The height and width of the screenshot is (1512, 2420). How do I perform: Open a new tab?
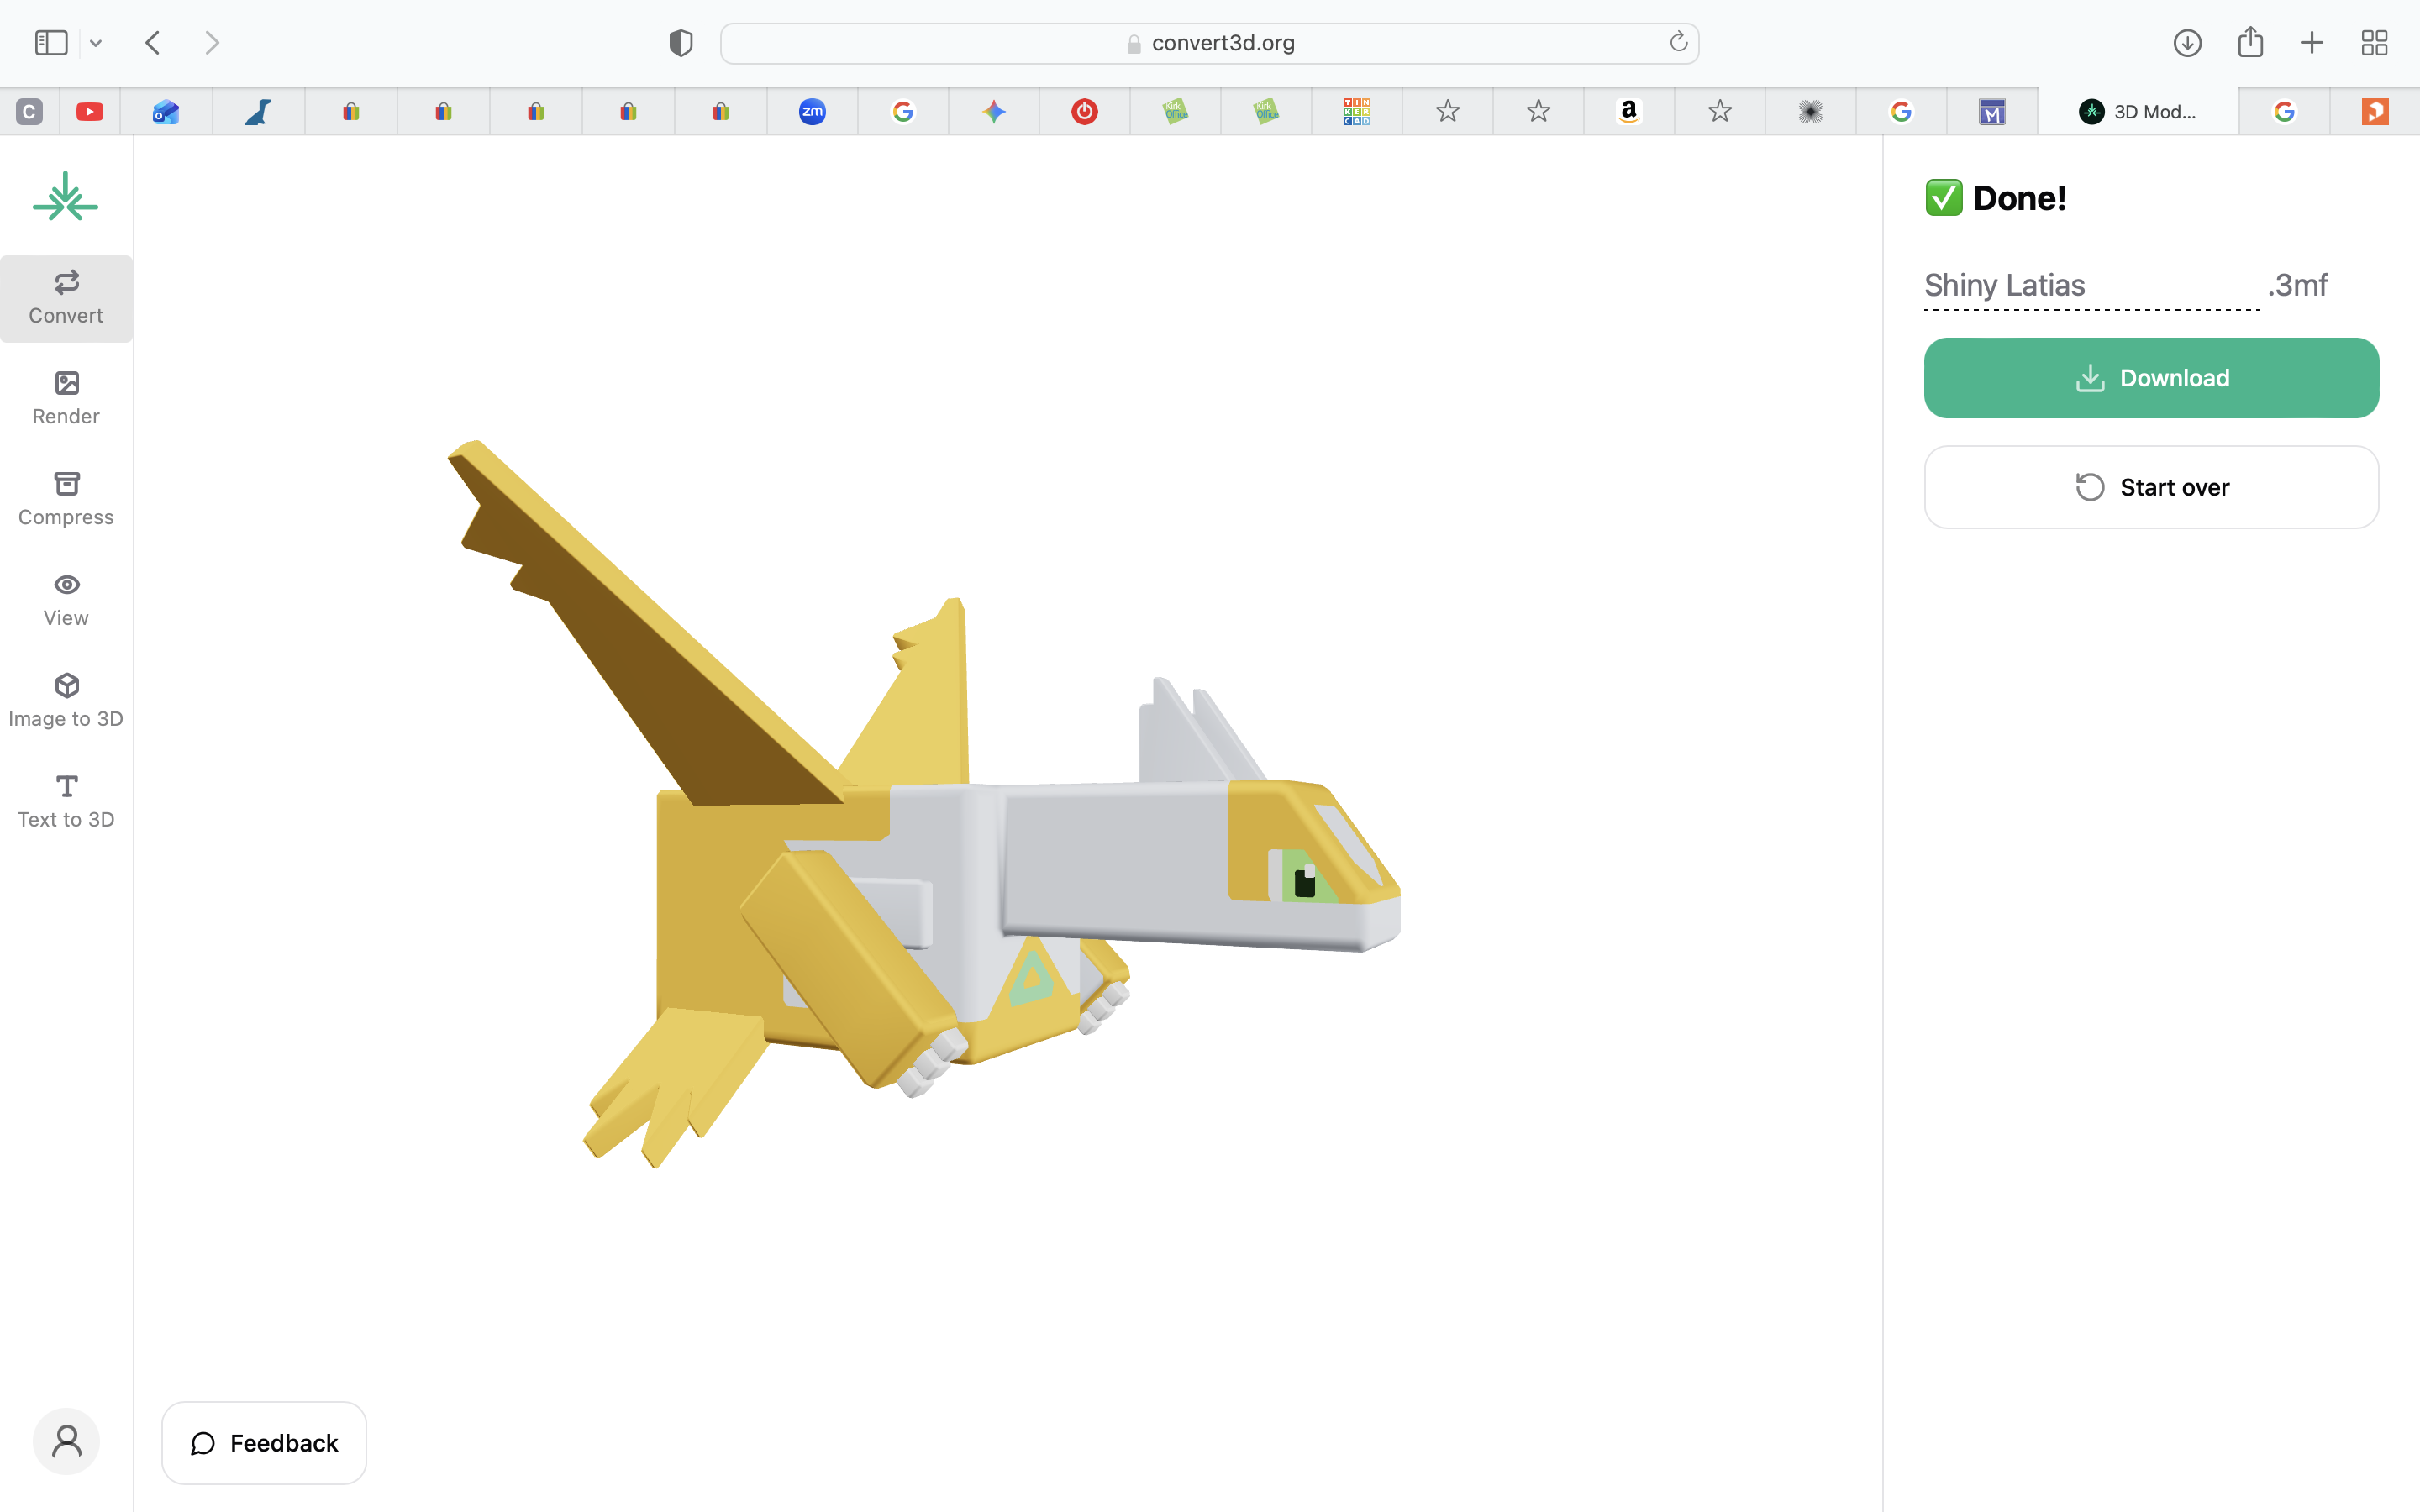click(2312, 43)
